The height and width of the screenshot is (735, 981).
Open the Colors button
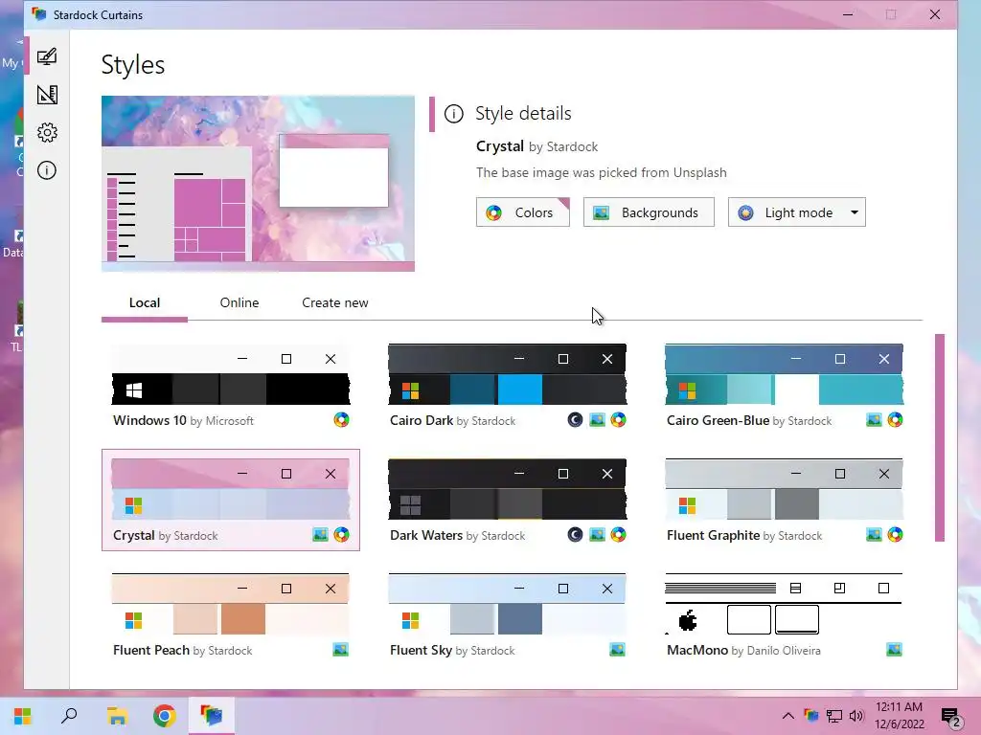[522, 212]
